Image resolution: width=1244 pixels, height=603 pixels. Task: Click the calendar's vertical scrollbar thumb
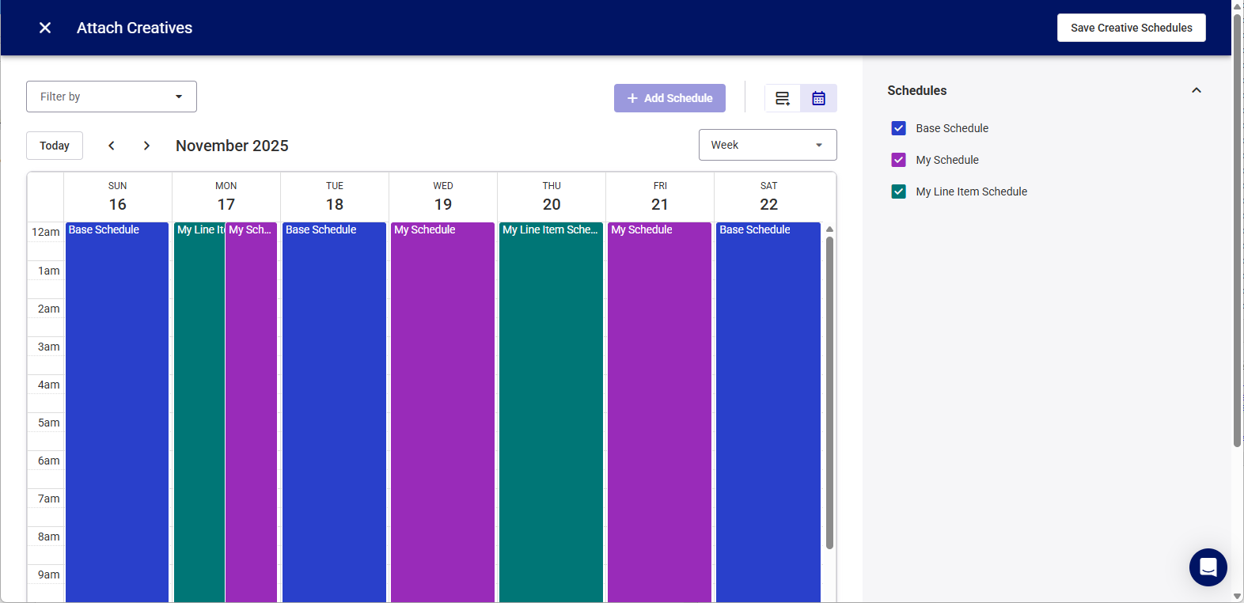tap(829, 392)
